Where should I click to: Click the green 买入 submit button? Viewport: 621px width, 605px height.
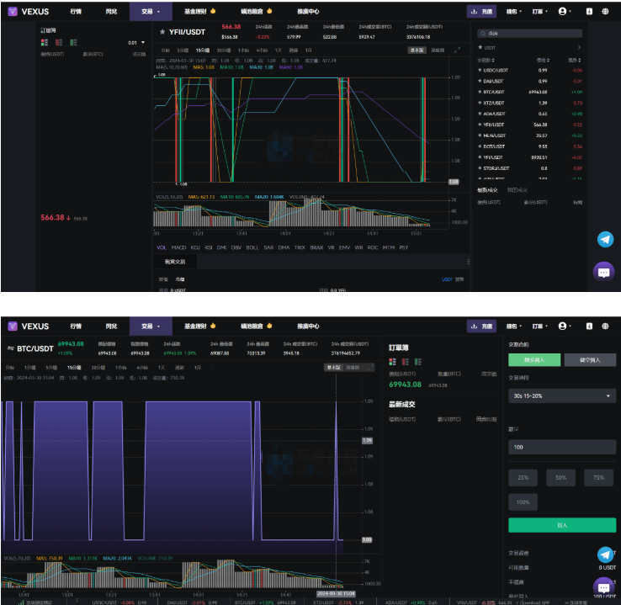pos(562,525)
